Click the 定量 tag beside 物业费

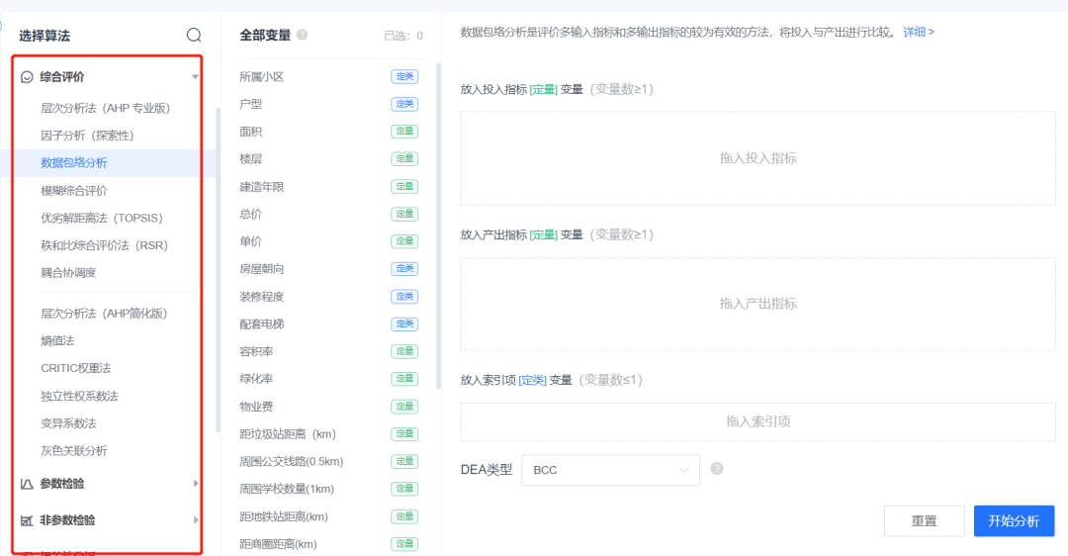click(x=404, y=406)
